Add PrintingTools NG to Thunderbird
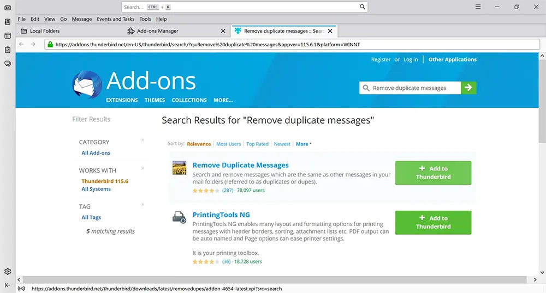 (x=433, y=222)
